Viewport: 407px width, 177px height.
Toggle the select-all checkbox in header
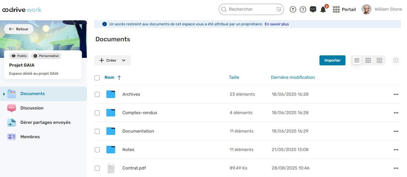pos(97,78)
